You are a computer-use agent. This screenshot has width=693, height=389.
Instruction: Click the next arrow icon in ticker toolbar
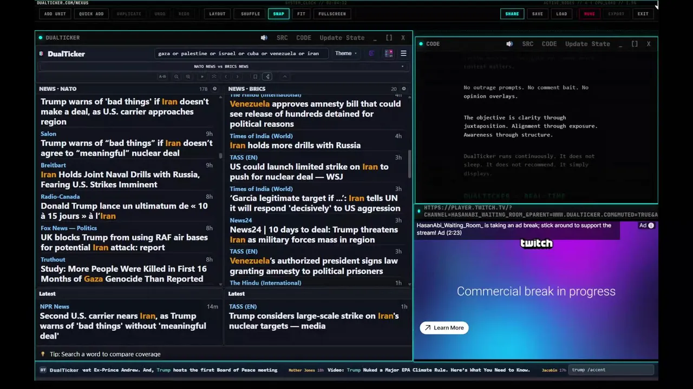tap(237, 77)
